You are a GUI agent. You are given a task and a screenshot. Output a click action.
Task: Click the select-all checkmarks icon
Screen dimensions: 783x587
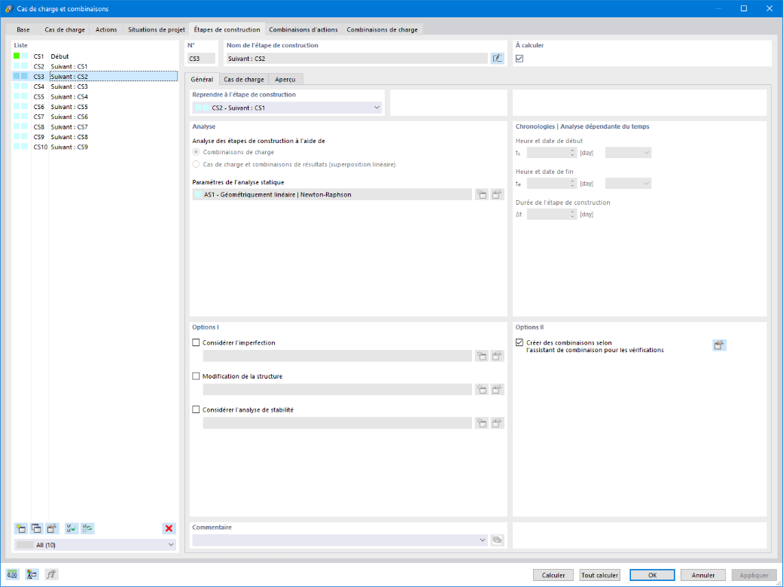tap(72, 528)
